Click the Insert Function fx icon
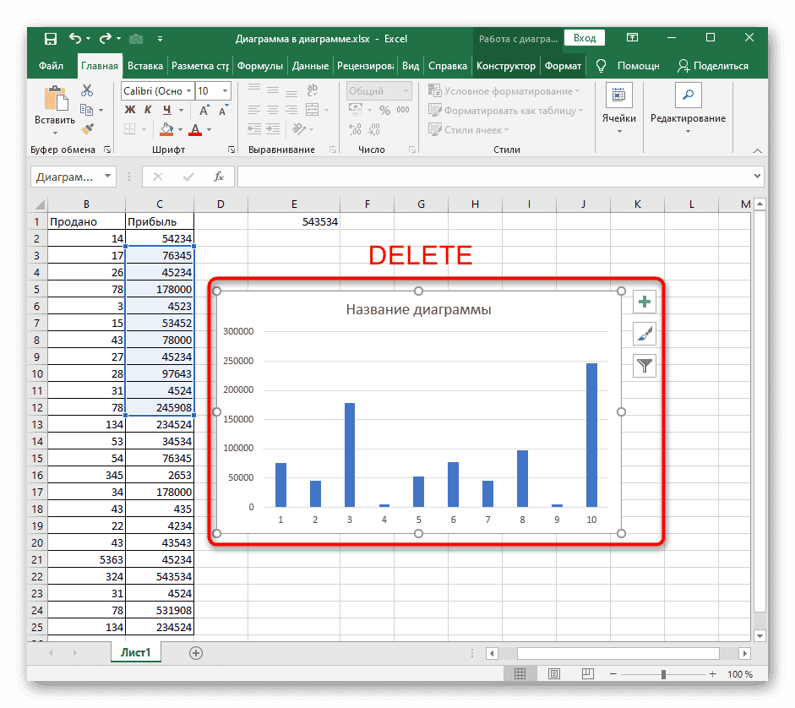 (x=218, y=177)
